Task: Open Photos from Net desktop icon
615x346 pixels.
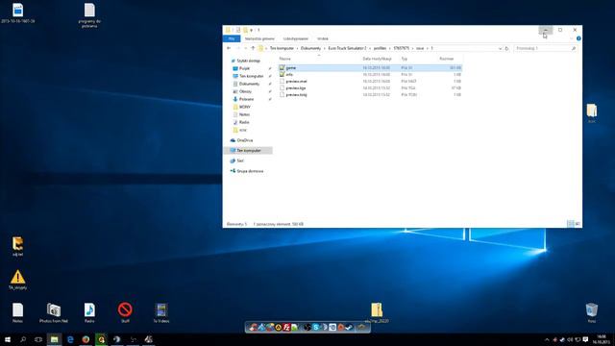Action: (54, 312)
